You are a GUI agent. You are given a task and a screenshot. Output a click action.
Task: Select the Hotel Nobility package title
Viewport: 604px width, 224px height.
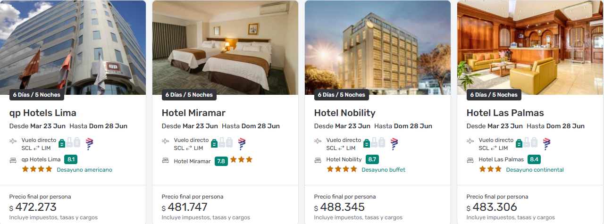(345, 113)
